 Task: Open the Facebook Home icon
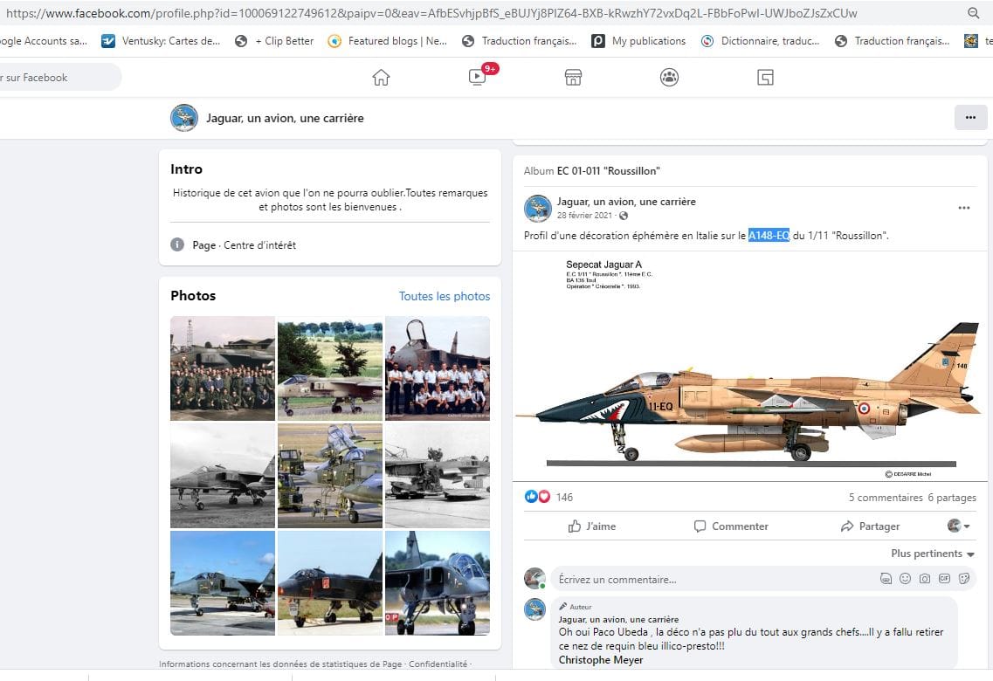point(381,78)
